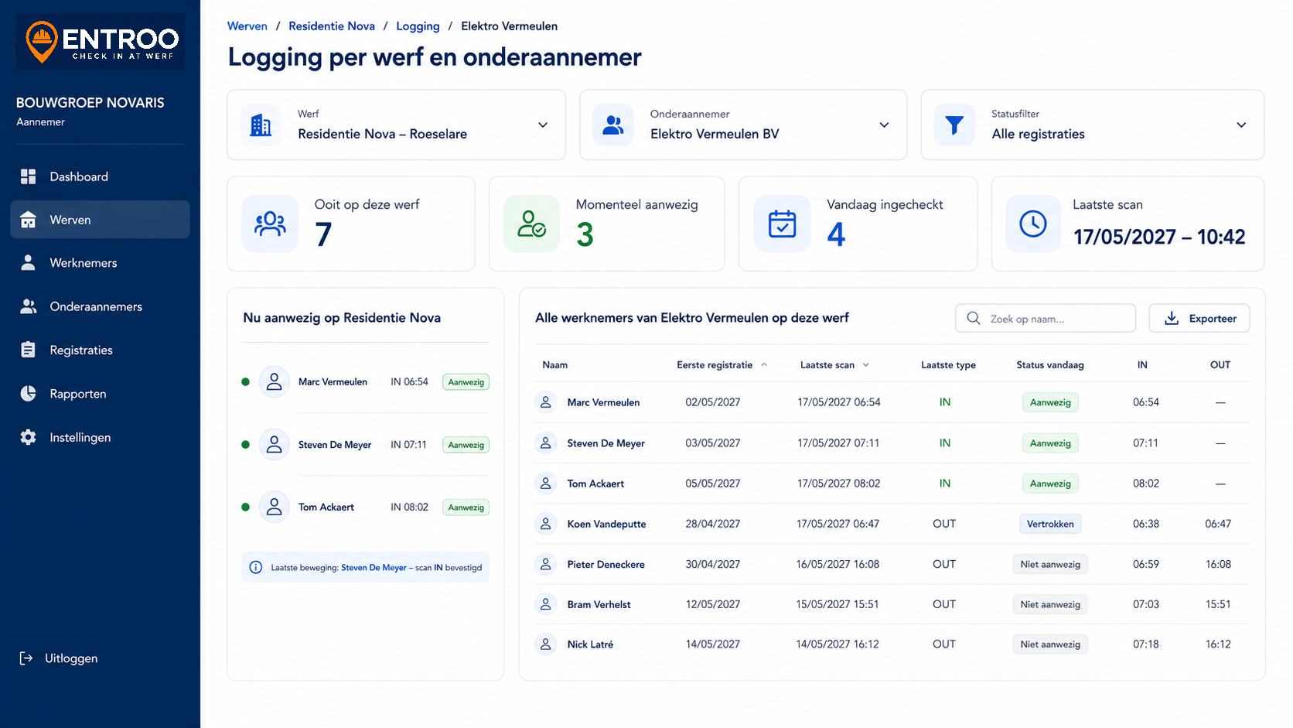Open Dashboard in the sidebar
The width and height of the screenshot is (1293, 728).
click(100, 176)
